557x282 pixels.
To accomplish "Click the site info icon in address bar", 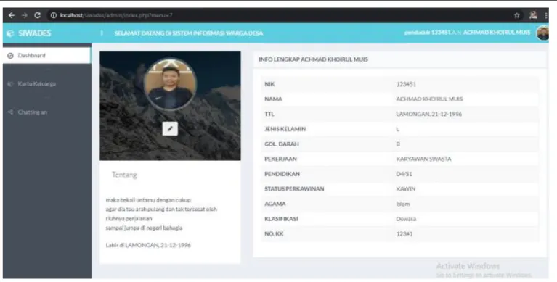I will pyautogui.click(x=53, y=15).
